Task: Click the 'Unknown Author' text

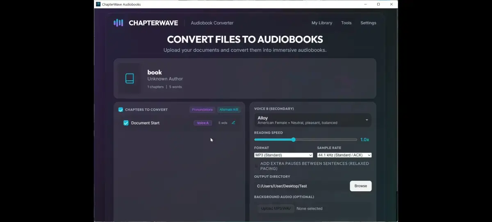Action: coord(165,79)
